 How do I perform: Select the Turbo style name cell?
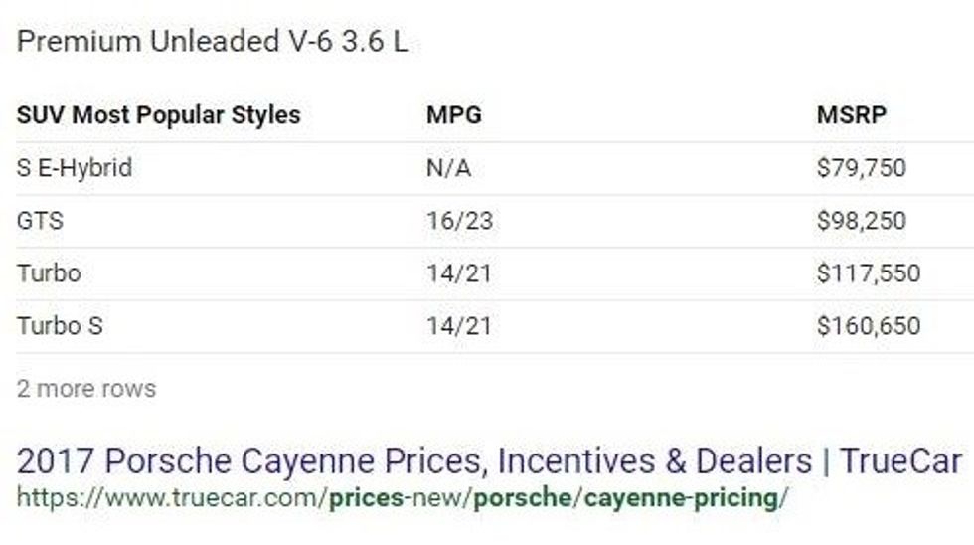(x=49, y=273)
